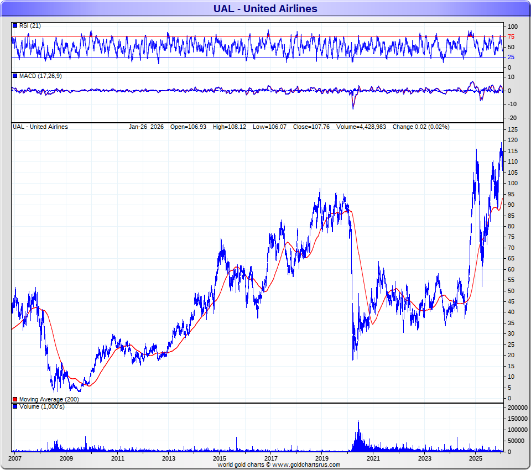Click the 'Volume (1,000's)' label
The height and width of the screenshot is (470, 531).
click(x=41, y=406)
